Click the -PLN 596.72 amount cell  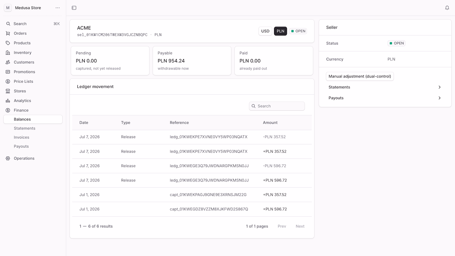pos(275,166)
